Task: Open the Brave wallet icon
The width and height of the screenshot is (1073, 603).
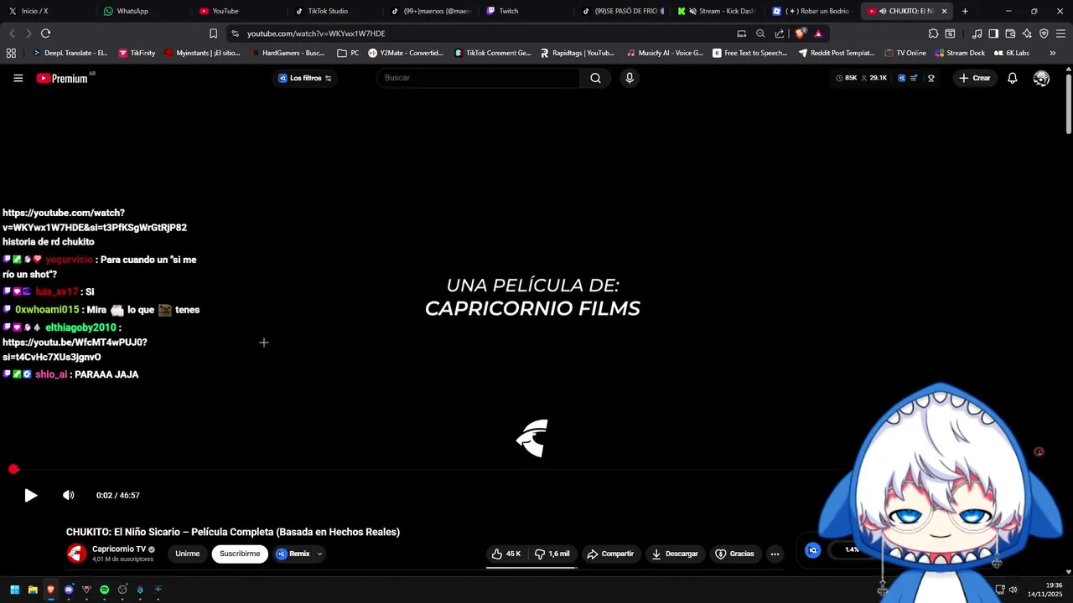Action: click(1010, 33)
